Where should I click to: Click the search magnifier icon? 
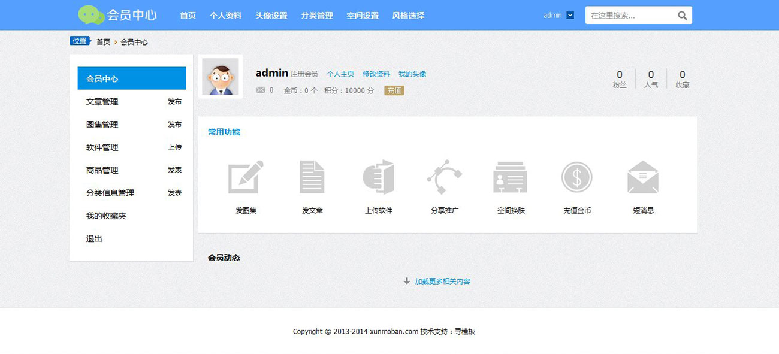click(682, 16)
